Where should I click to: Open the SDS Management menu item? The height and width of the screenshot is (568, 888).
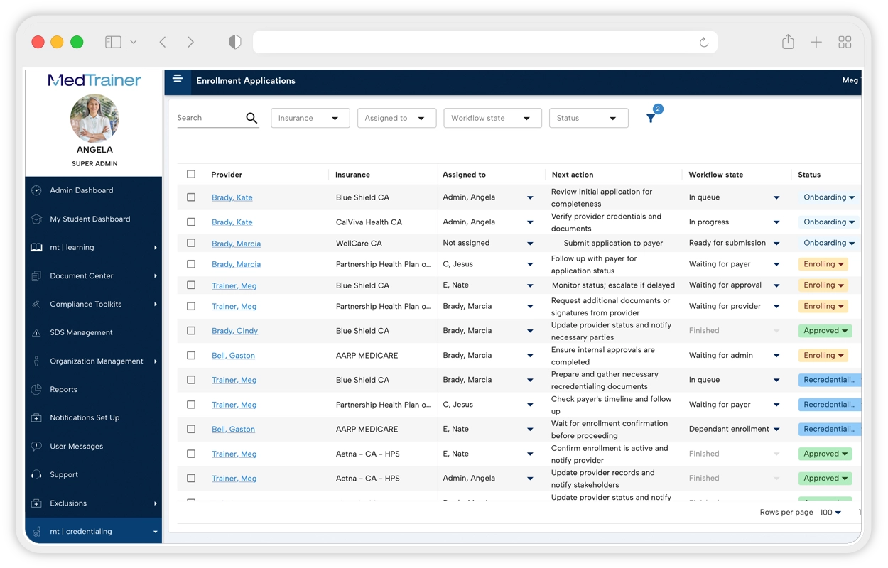(x=81, y=332)
